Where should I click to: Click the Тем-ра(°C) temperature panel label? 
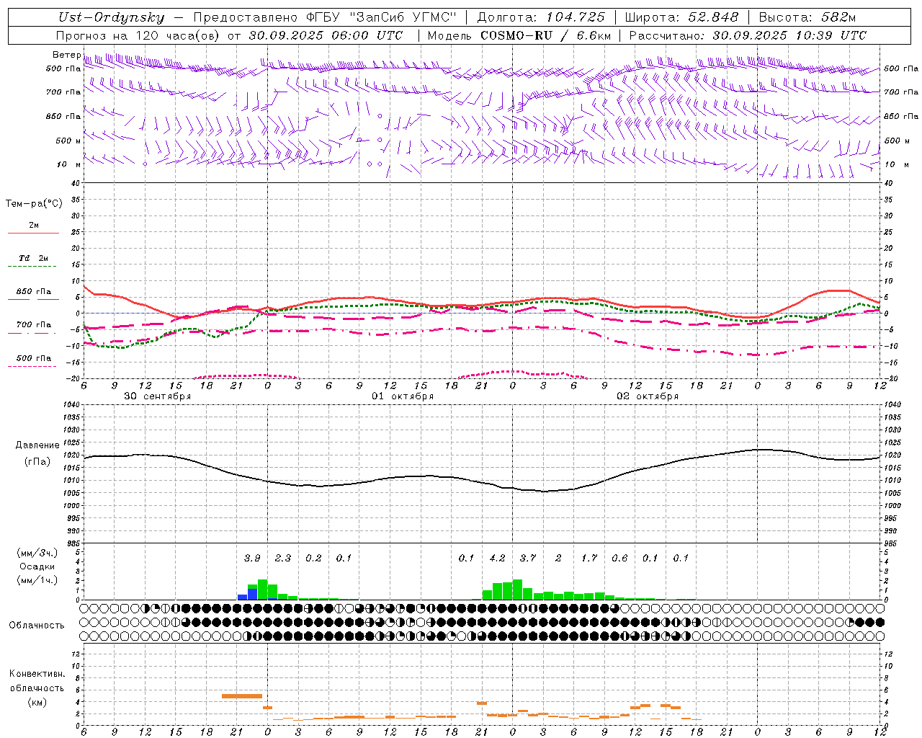click(x=34, y=204)
